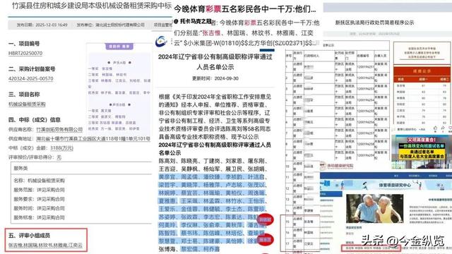Click heading 新抚区执法局行政处罚简易程序公示
Viewport: 452px width, 254px height.
[374, 23]
